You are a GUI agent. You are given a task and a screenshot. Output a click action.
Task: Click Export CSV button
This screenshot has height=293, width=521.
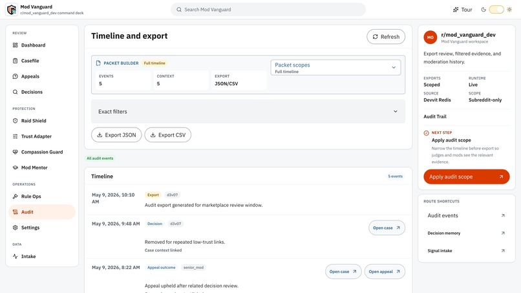pyautogui.click(x=168, y=135)
